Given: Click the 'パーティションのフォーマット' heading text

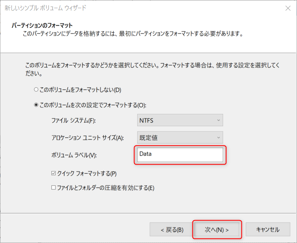Looking at the screenshot, I should (42, 25).
